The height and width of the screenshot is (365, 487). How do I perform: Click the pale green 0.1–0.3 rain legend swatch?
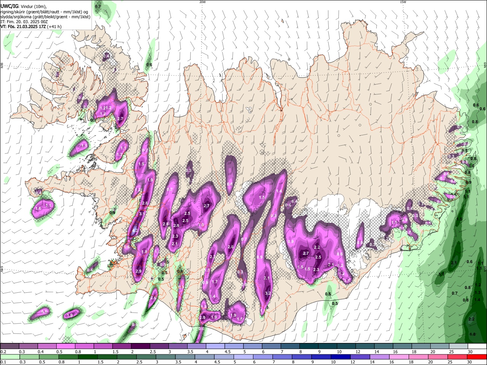tap(10, 357)
